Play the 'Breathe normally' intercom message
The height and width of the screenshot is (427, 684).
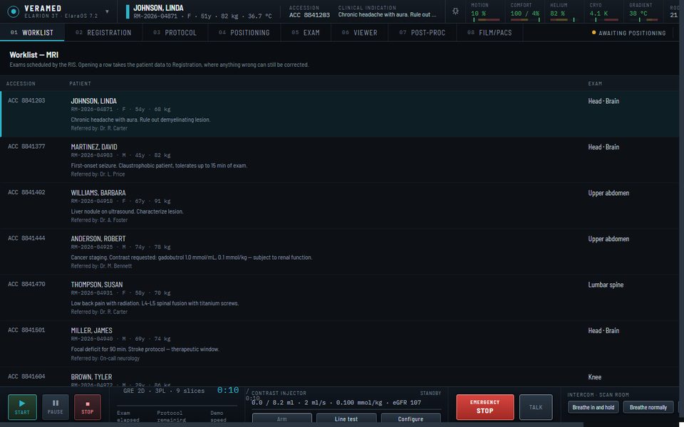(x=648, y=407)
